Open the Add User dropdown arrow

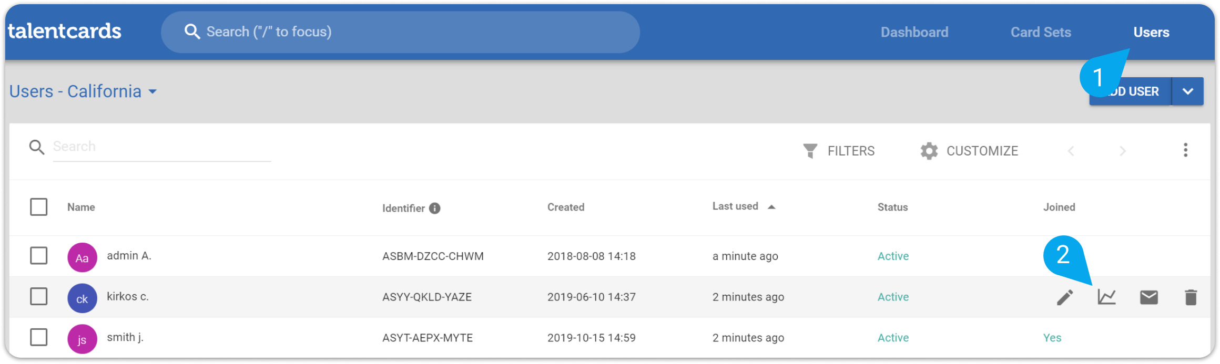(1187, 91)
